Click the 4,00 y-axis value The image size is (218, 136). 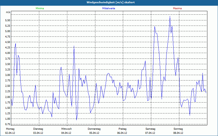click(x=8, y=53)
